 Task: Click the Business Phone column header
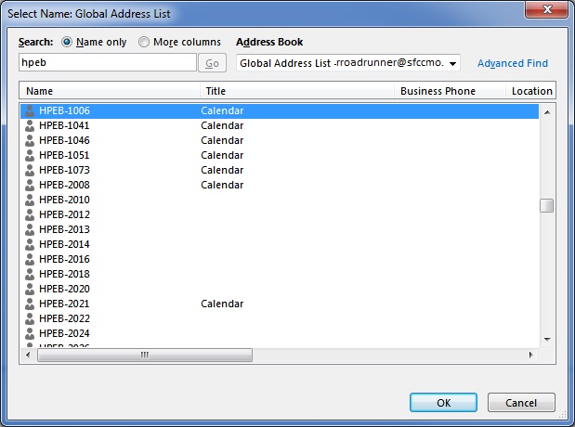(x=450, y=91)
